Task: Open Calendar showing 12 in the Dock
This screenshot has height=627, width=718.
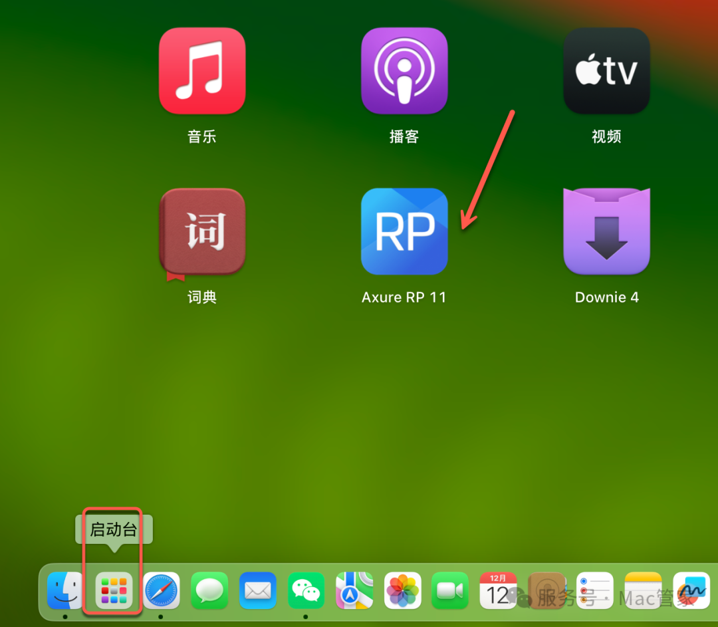Action: [x=498, y=590]
